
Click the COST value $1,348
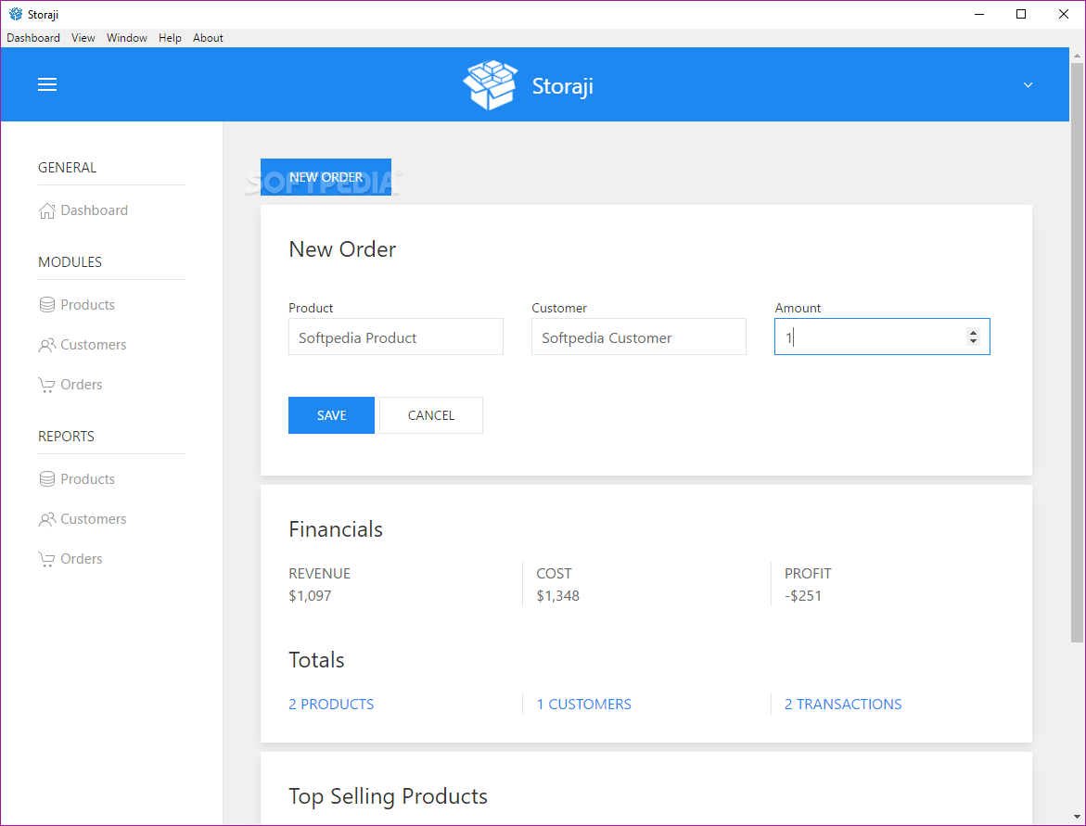pyautogui.click(x=557, y=596)
